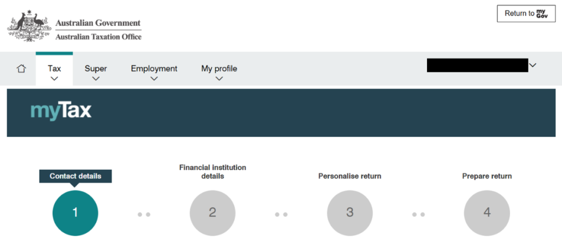Screen dimensions: 562x252
Task: Click the Australian Government coat of arms logo
Action: tap(30, 26)
